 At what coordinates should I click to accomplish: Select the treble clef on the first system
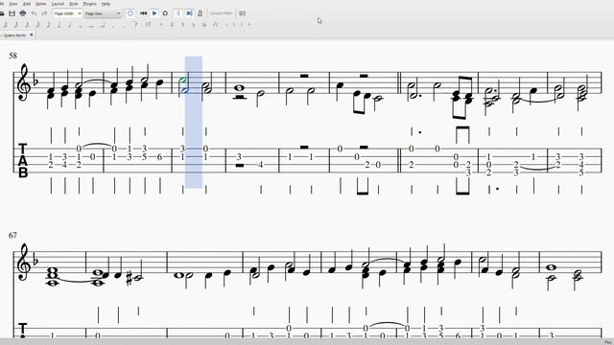coord(23,83)
